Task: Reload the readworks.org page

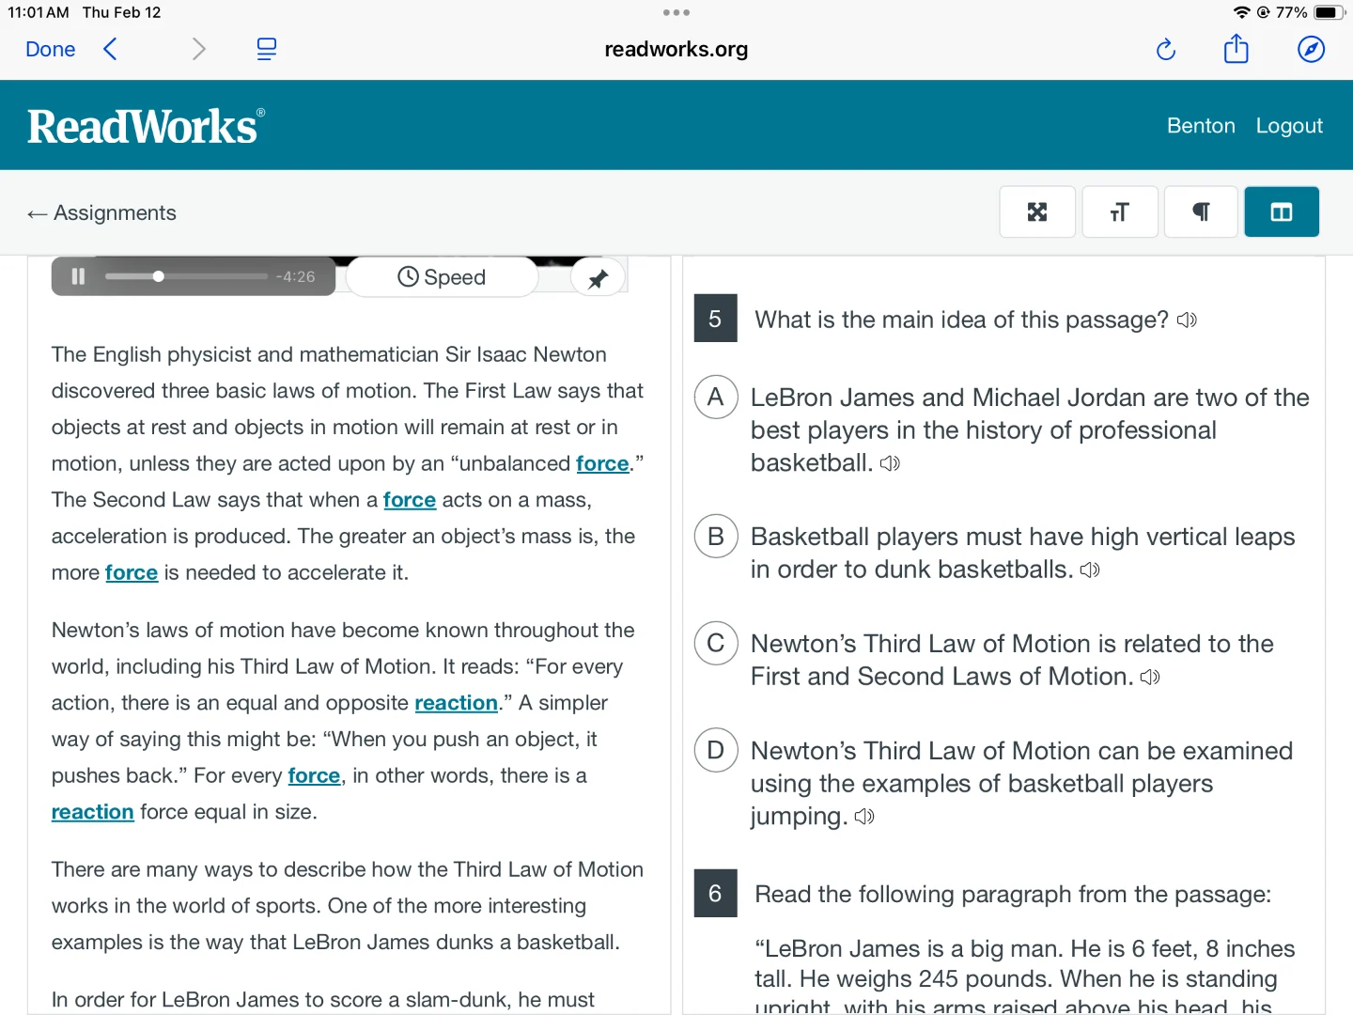Action: (x=1165, y=49)
